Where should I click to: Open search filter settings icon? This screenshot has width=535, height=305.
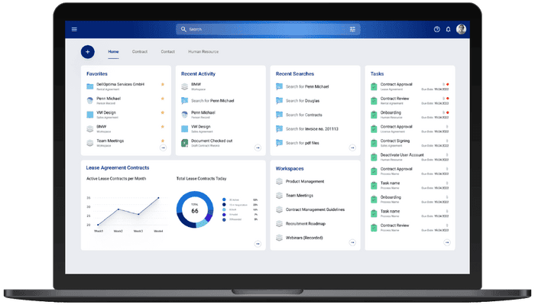(x=352, y=29)
